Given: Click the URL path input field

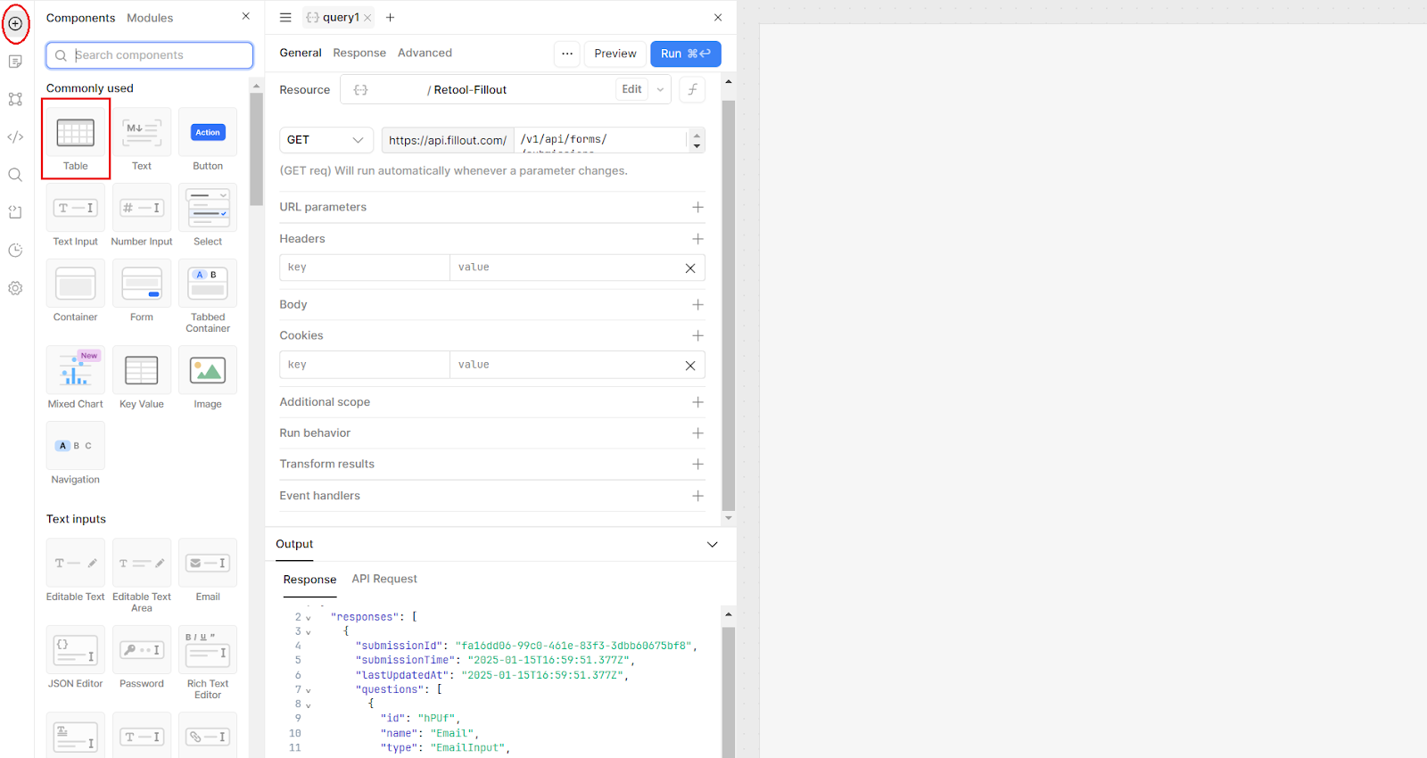Looking at the screenshot, I should (600, 140).
